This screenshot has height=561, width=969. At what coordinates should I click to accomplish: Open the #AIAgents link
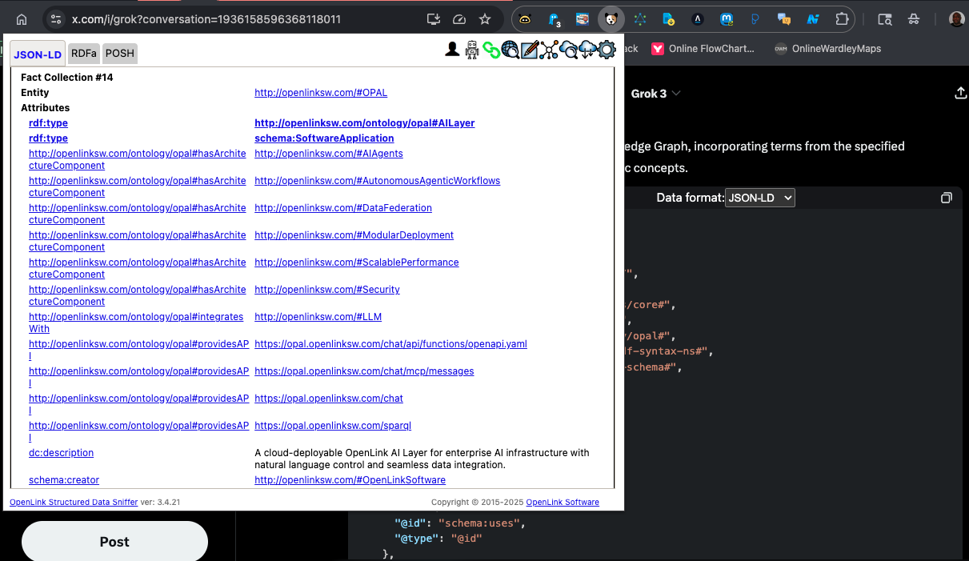(329, 154)
